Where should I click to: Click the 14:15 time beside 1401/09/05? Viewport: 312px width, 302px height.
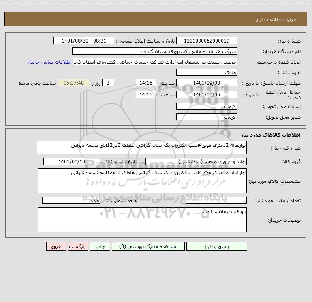pos(145,94)
